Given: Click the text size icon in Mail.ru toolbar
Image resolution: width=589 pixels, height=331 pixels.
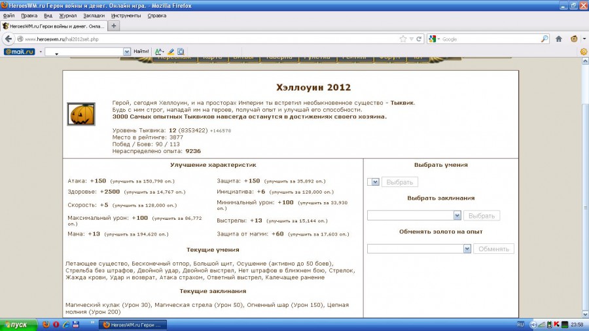Looking at the screenshot, I should [x=159, y=52].
